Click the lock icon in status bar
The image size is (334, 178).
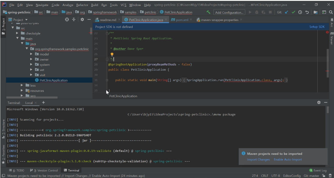pos(324,176)
